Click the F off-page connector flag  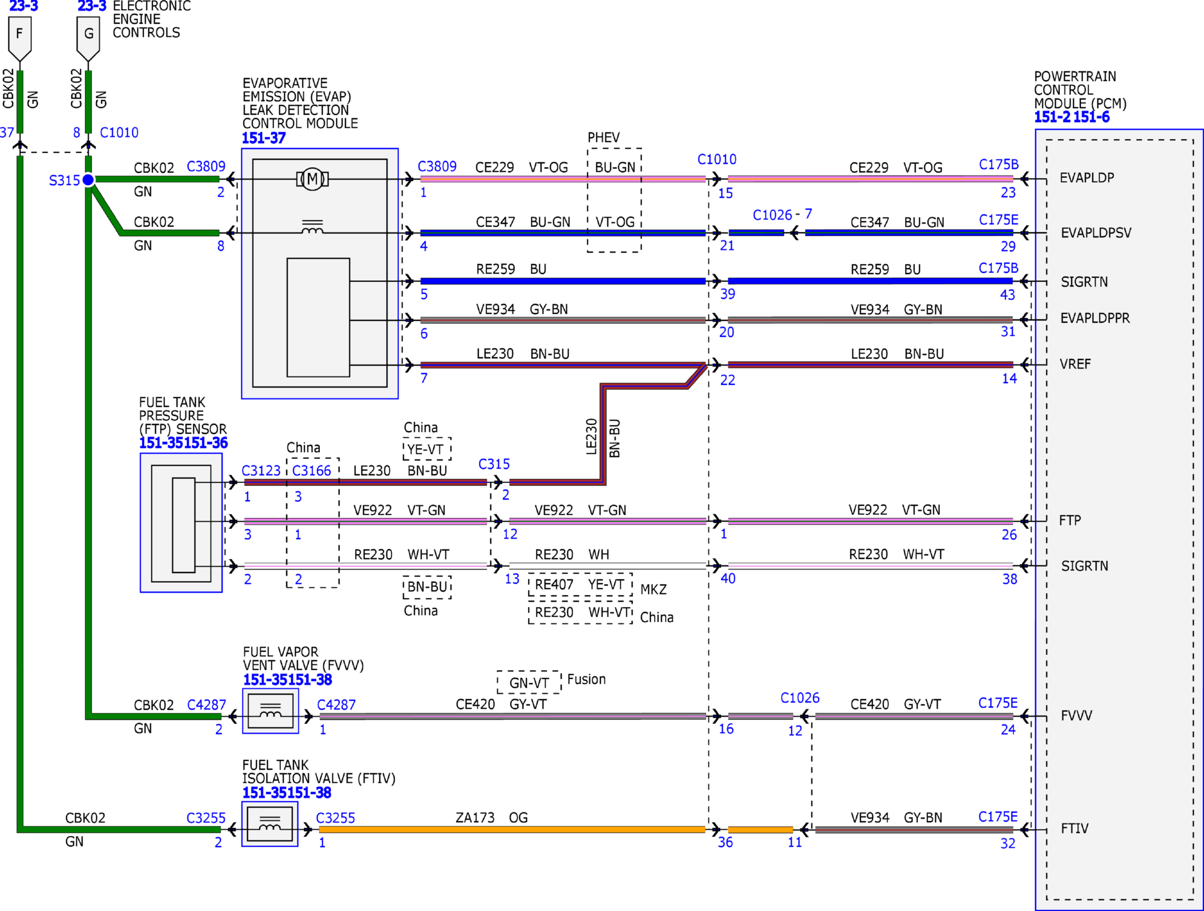(20, 38)
